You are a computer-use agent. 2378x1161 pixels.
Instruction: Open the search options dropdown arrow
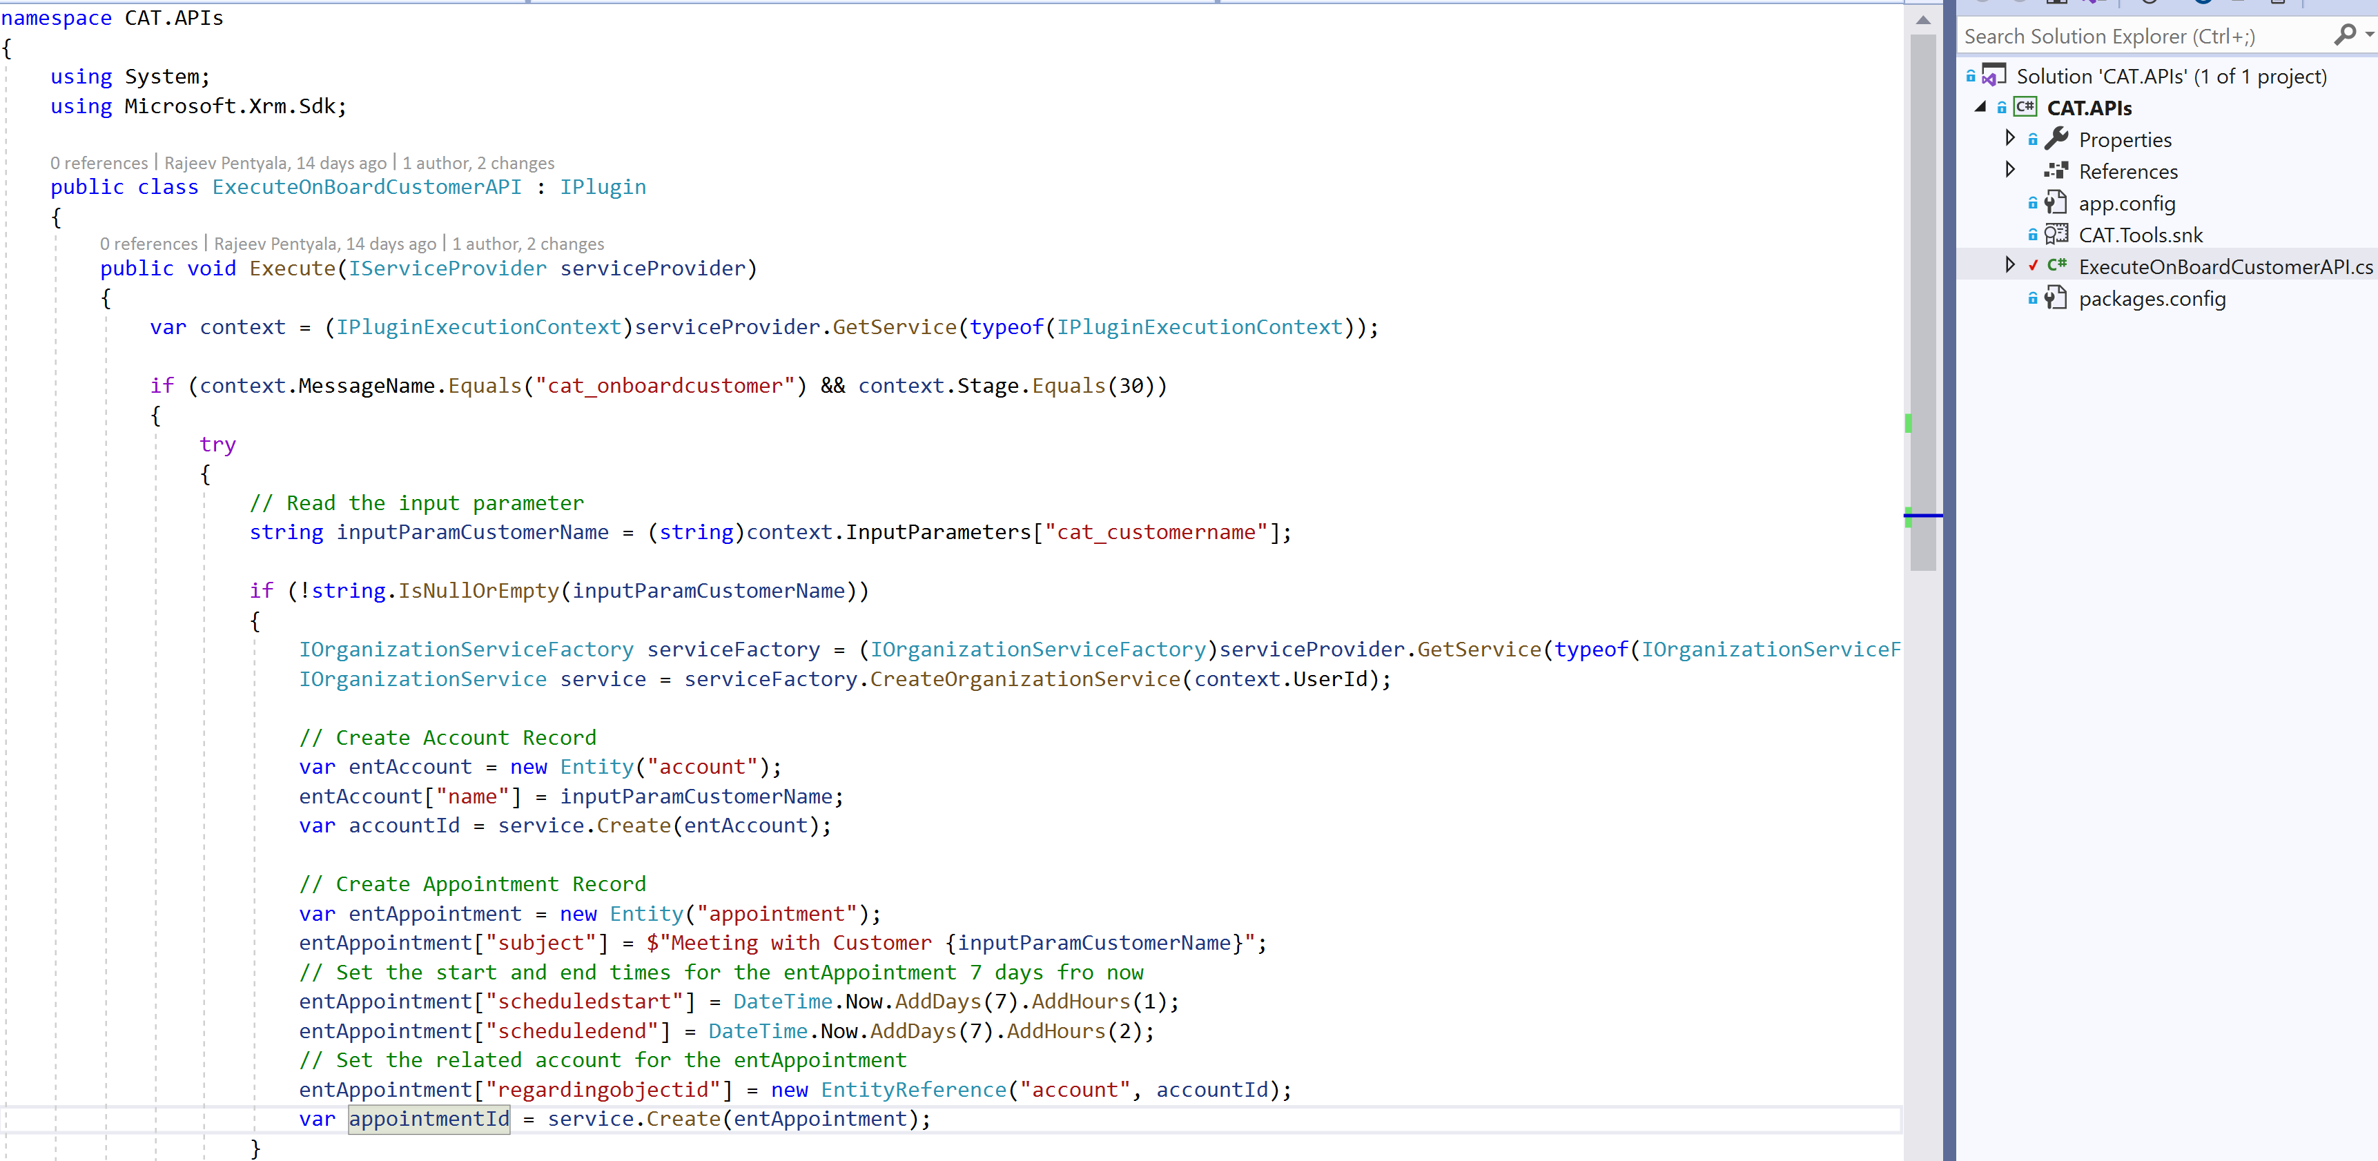[x=2369, y=35]
